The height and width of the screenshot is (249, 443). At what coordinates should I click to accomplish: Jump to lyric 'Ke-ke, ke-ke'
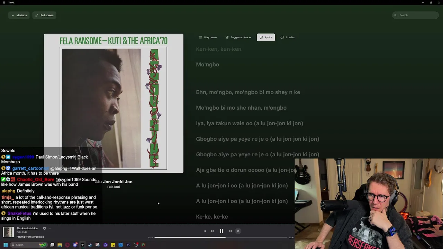coord(212,217)
